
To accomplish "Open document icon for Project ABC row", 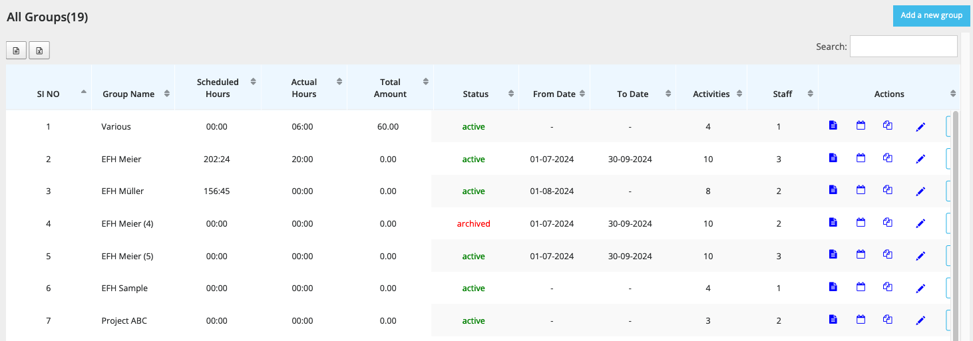I will [833, 319].
